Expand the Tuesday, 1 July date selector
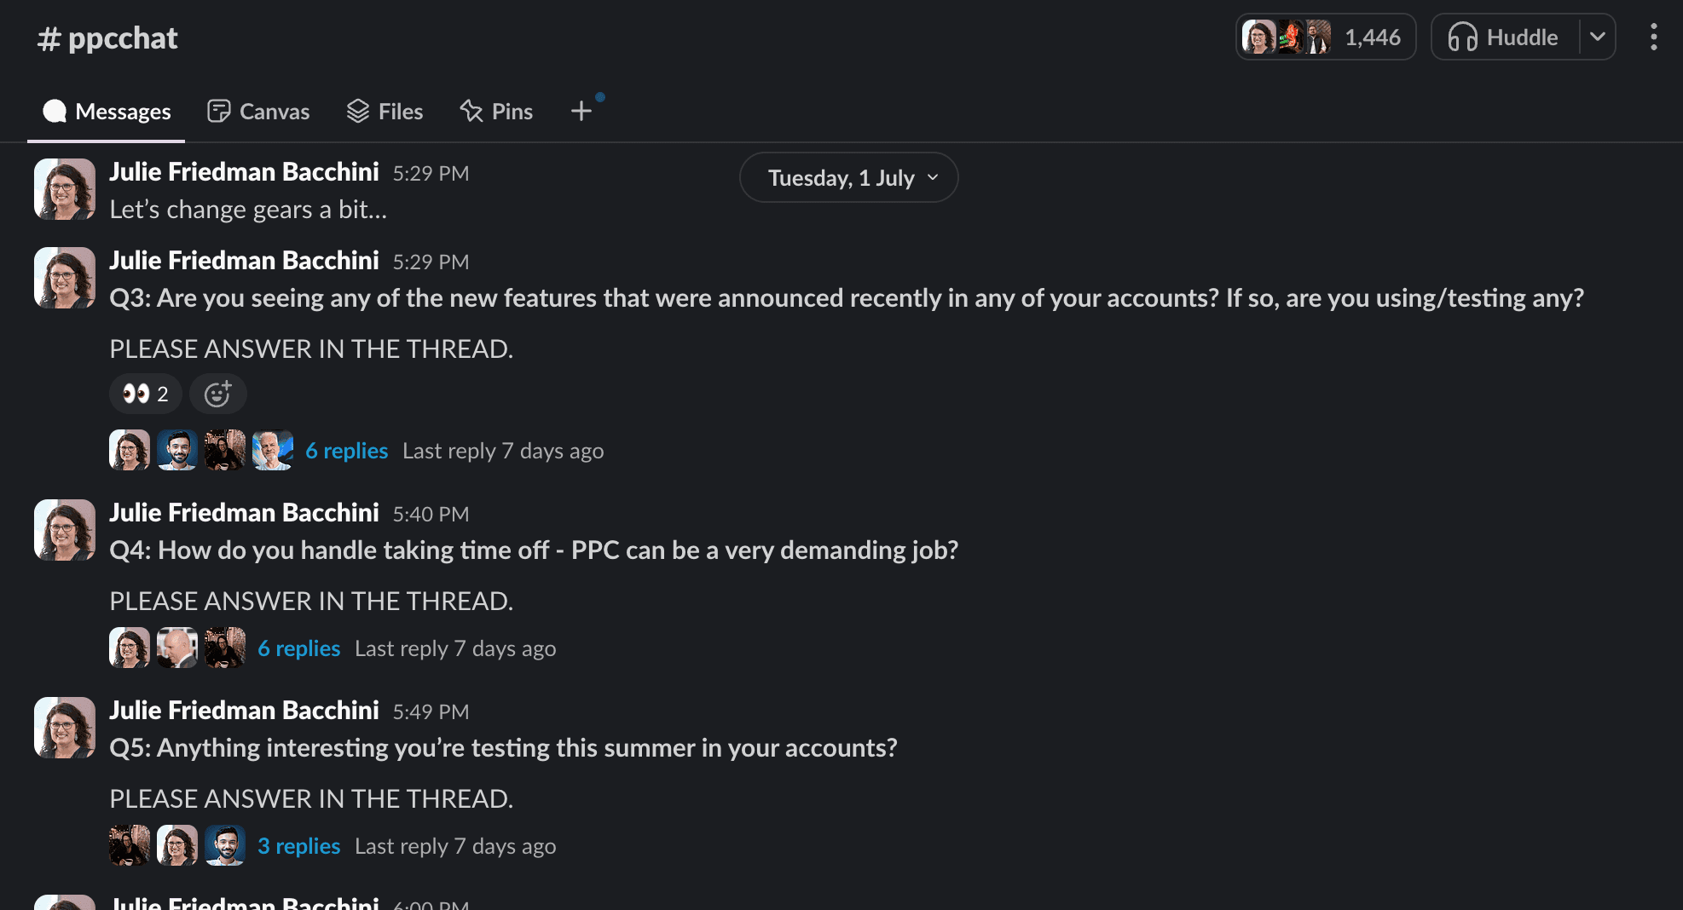Image resolution: width=1683 pixels, height=910 pixels. pos(848,177)
